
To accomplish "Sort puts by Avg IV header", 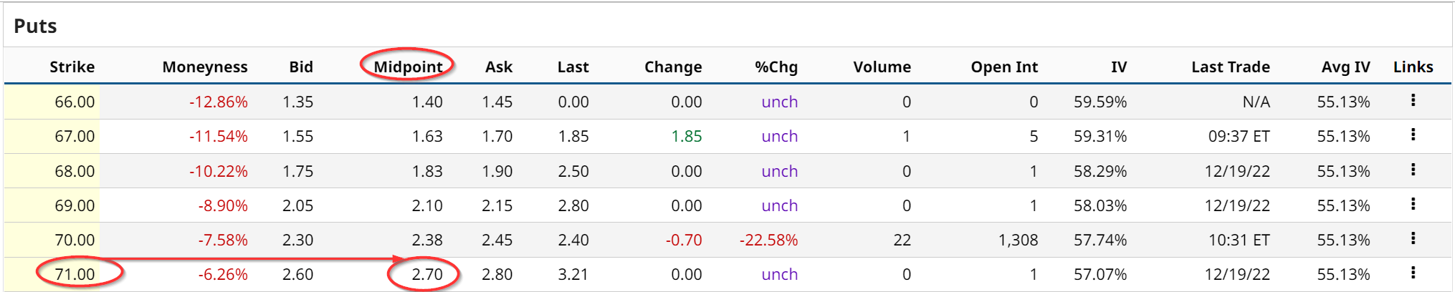I will (x=1345, y=67).
